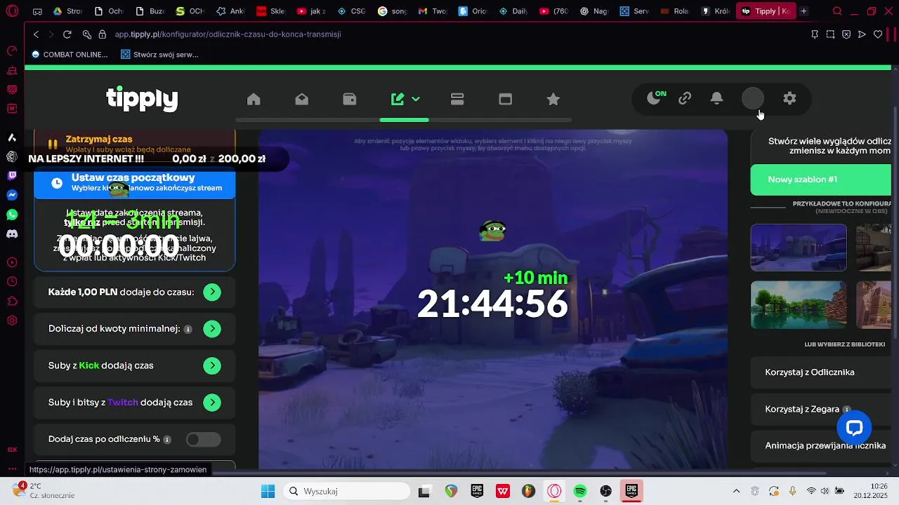Image resolution: width=899 pixels, height=505 pixels.
Task: Expand Każde 1,00 PLN dodaje do czasu
Action: click(212, 292)
